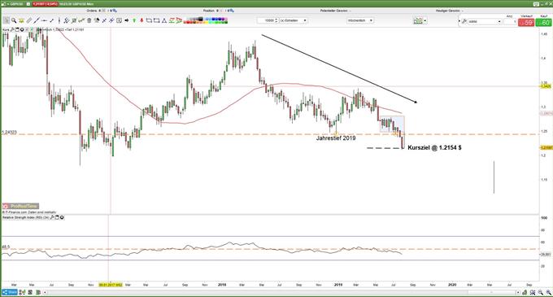Click the 'Kursziel @ 1.2154 $' annotation

(434, 148)
